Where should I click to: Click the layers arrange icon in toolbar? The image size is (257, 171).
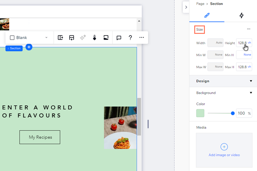click(95, 38)
